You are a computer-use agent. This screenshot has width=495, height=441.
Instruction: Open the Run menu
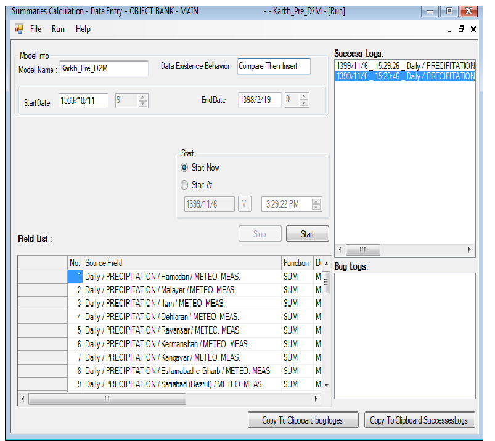tap(58, 29)
